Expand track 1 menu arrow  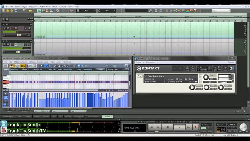click(x=31, y=25)
